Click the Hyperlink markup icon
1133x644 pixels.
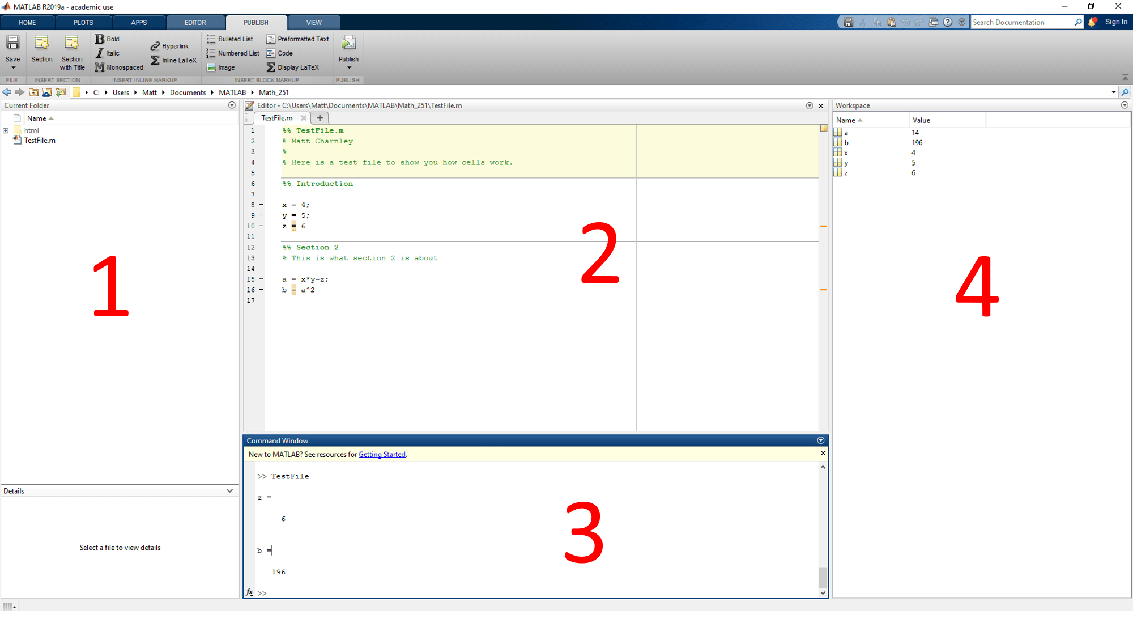[155, 46]
